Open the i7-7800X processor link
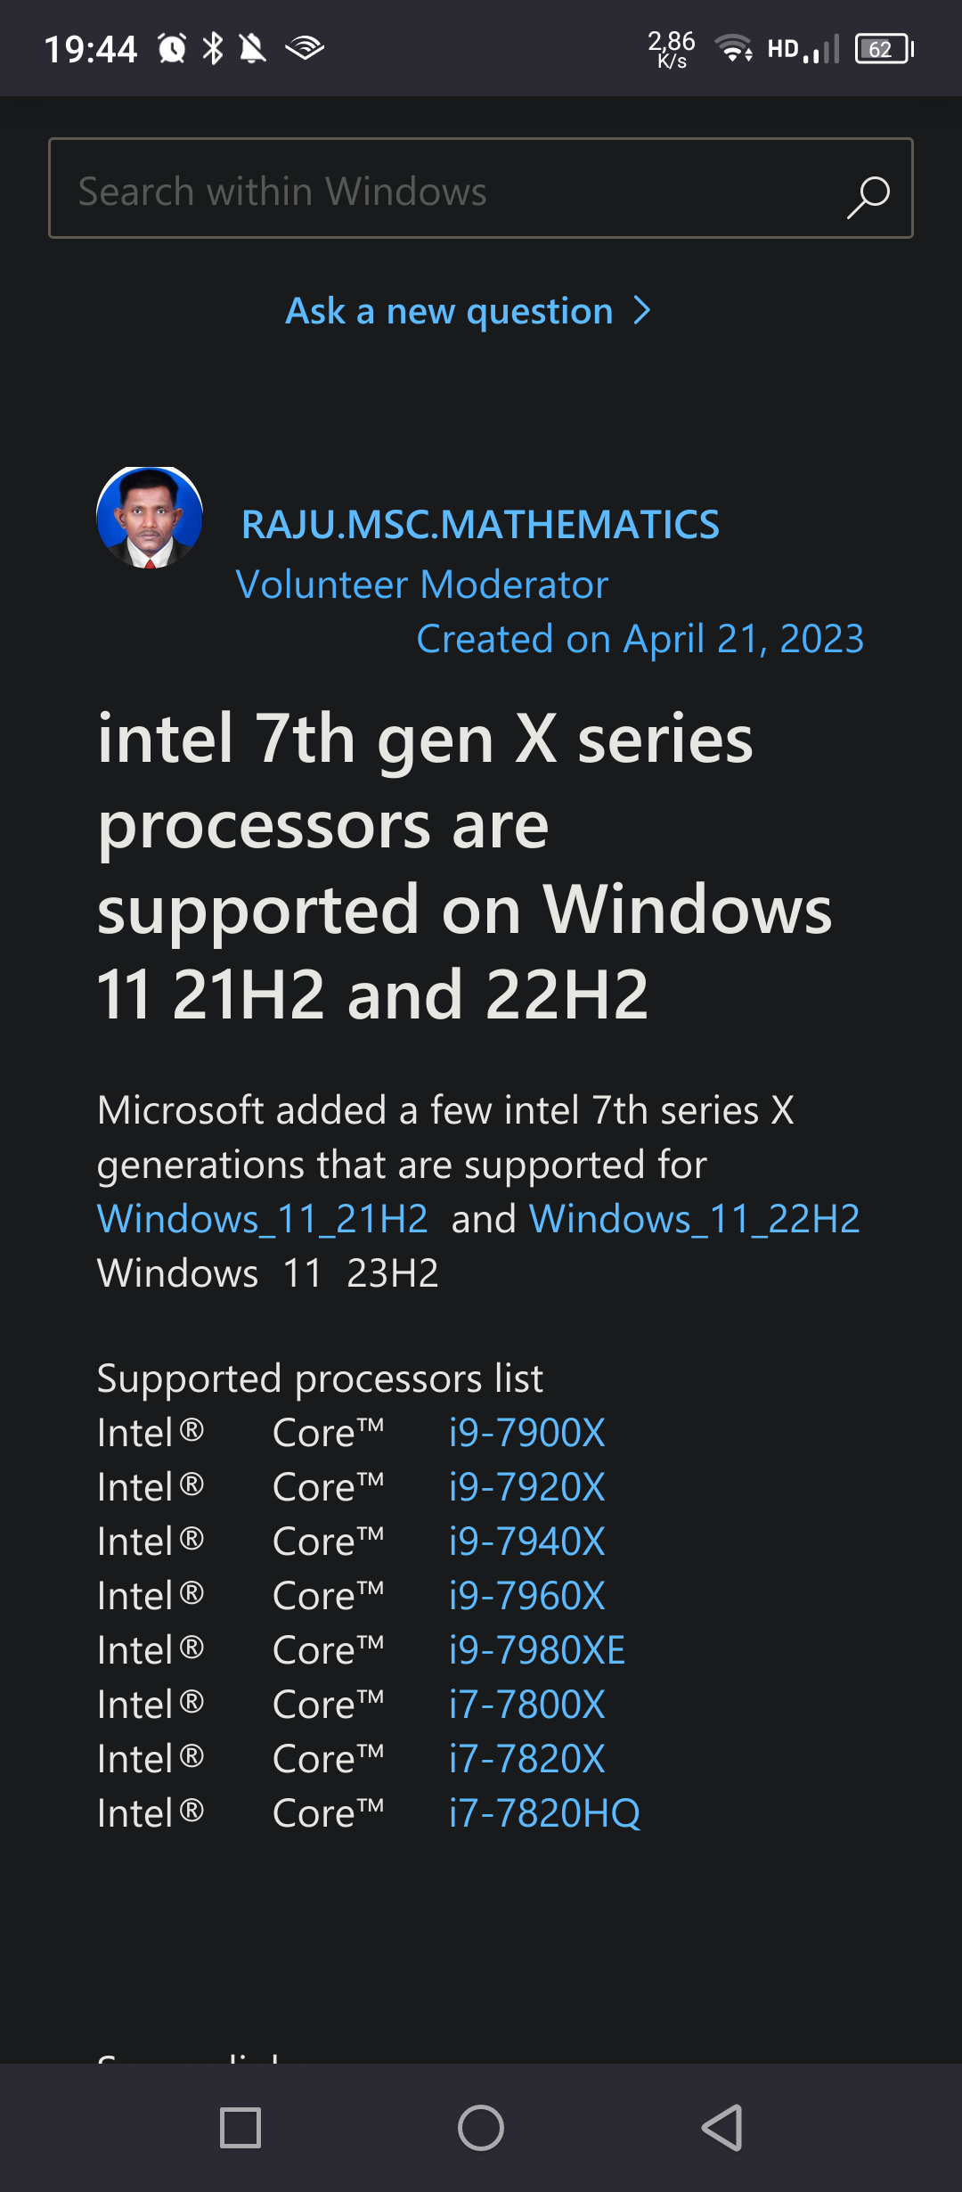 coord(526,1705)
